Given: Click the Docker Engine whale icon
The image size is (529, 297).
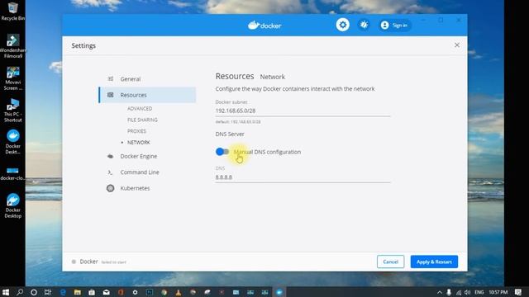Looking at the screenshot, I should click(x=110, y=156).
